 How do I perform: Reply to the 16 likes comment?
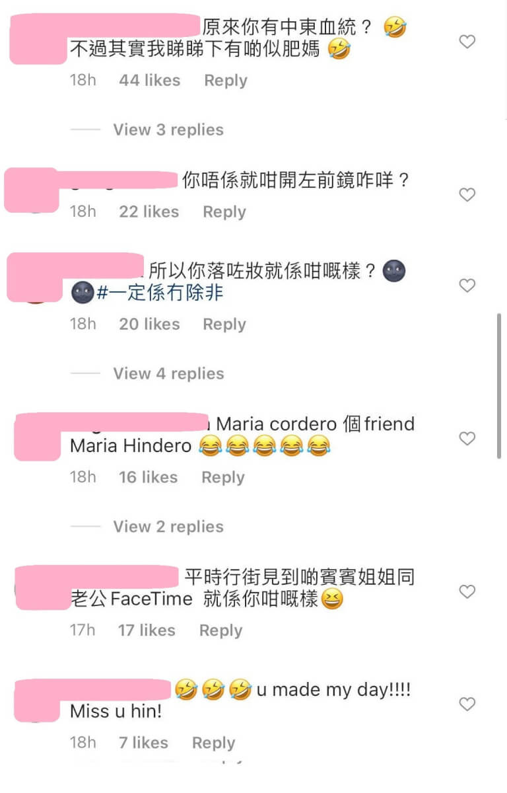pos(223,478)
